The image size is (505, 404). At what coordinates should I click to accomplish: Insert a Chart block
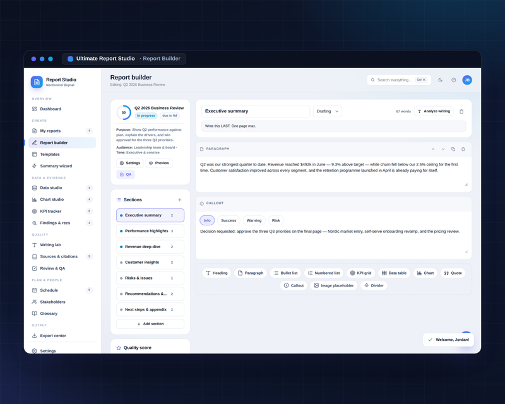pyautogui.click(x=425, y=273)
